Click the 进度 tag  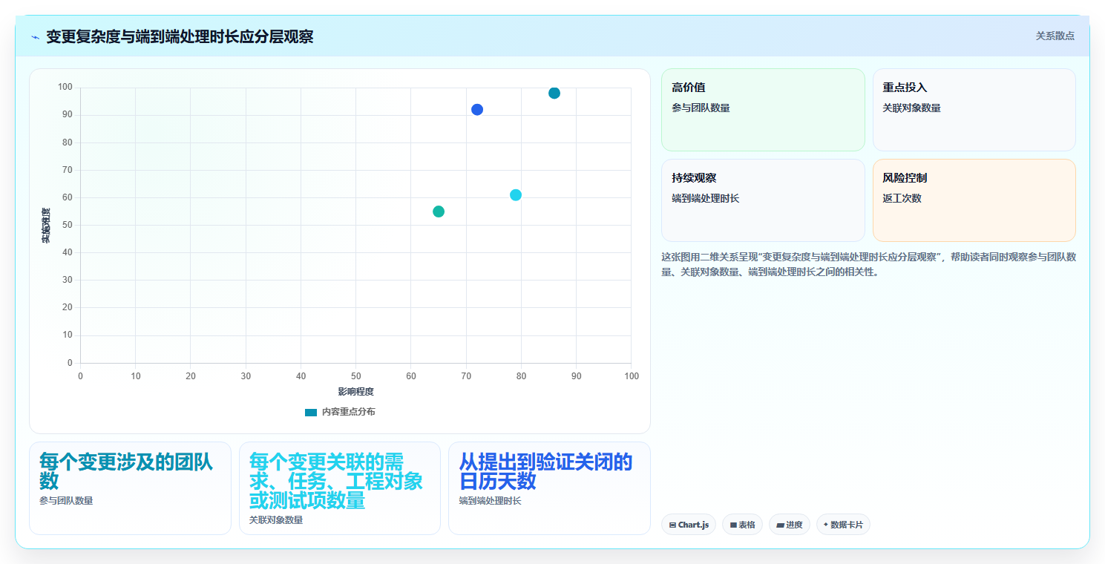pyautogui.click(x=790, y=525)
